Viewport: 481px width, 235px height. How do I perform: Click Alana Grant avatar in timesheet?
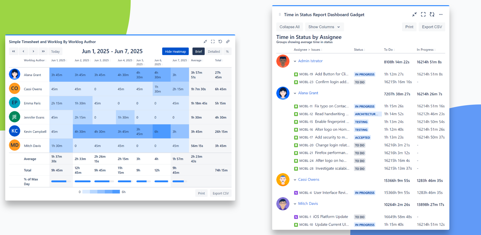pyautogui.click(x=15, y=74)
